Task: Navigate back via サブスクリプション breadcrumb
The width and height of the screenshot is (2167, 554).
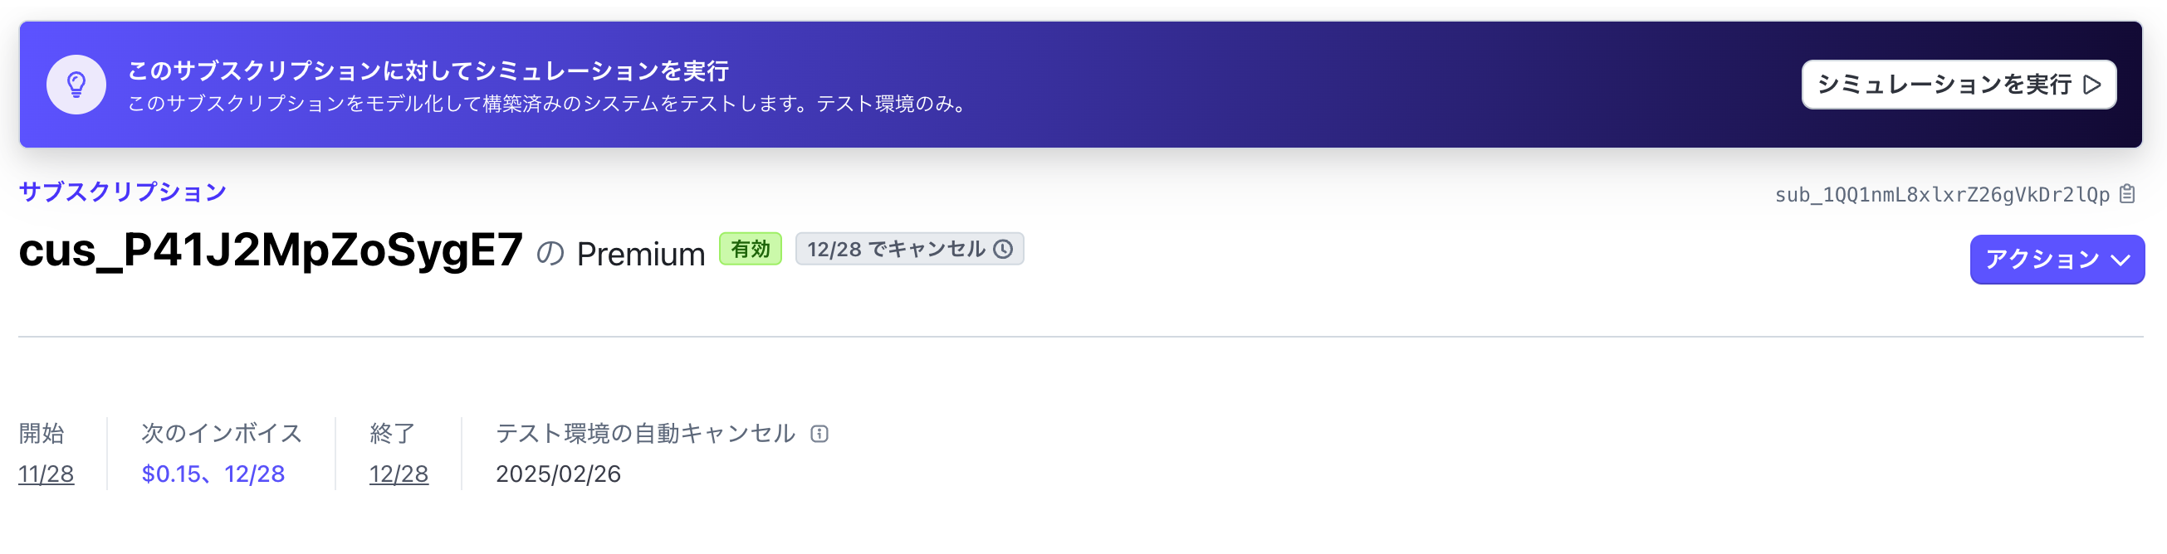Action: (123, 191)
